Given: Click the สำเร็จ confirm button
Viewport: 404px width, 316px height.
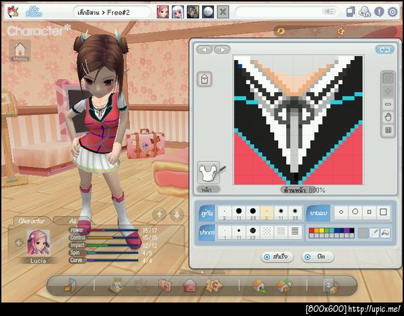Looking at the screenshot, I should (277, 257).
